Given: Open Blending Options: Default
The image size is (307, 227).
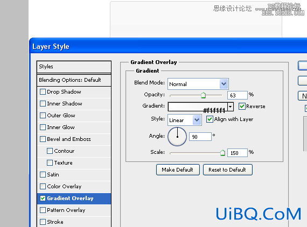Looking at the screenshot, I should click(x=74, y=80).
